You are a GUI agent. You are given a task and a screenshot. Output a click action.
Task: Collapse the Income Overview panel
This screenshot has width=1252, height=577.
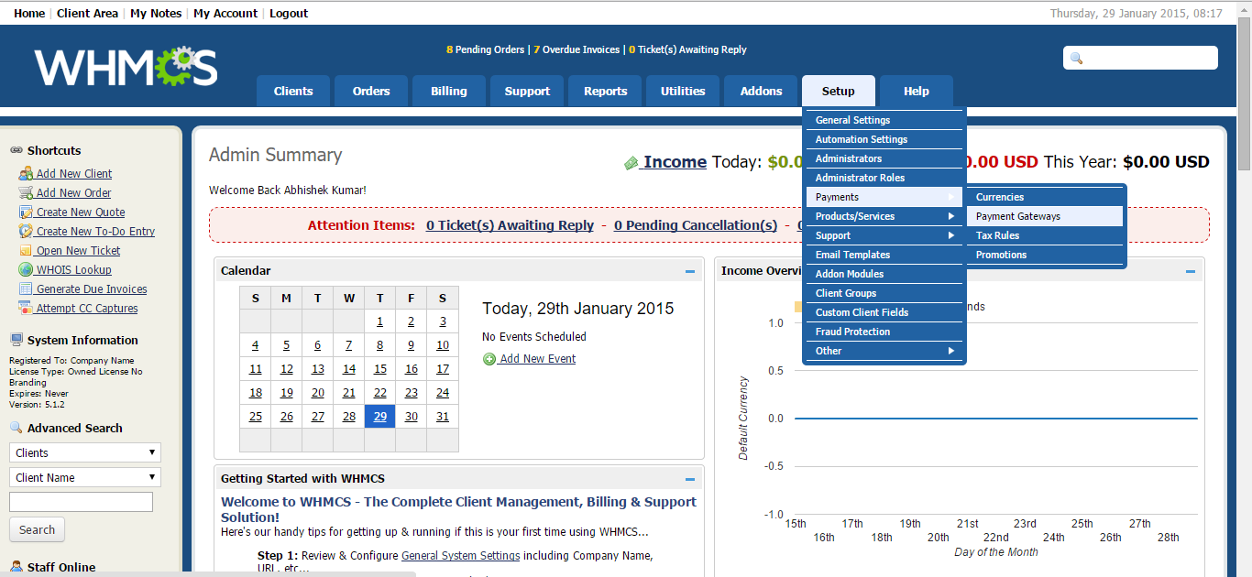pos(1191,271)
